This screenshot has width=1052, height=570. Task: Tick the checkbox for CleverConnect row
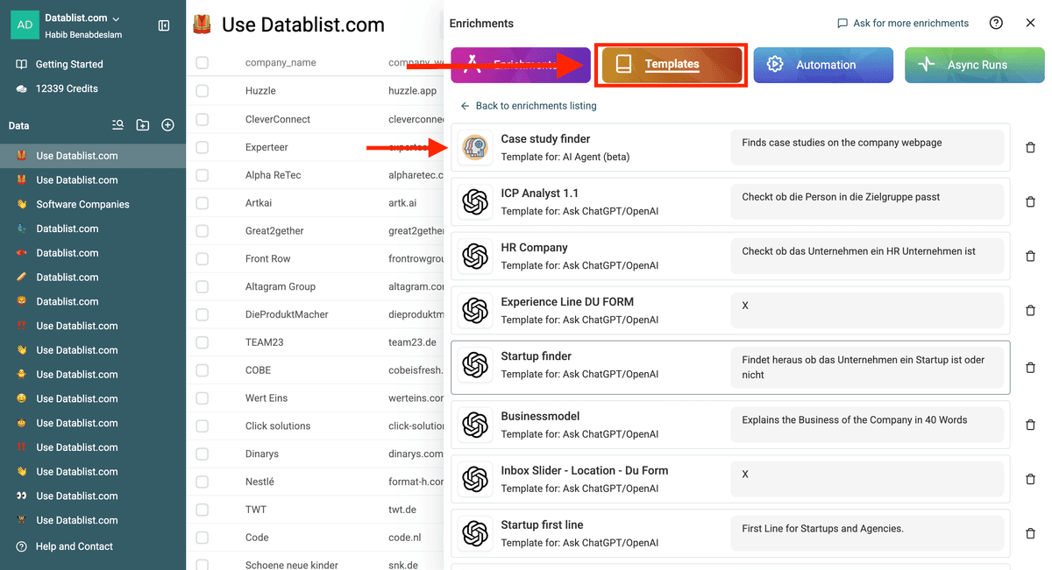coord(203,119)
